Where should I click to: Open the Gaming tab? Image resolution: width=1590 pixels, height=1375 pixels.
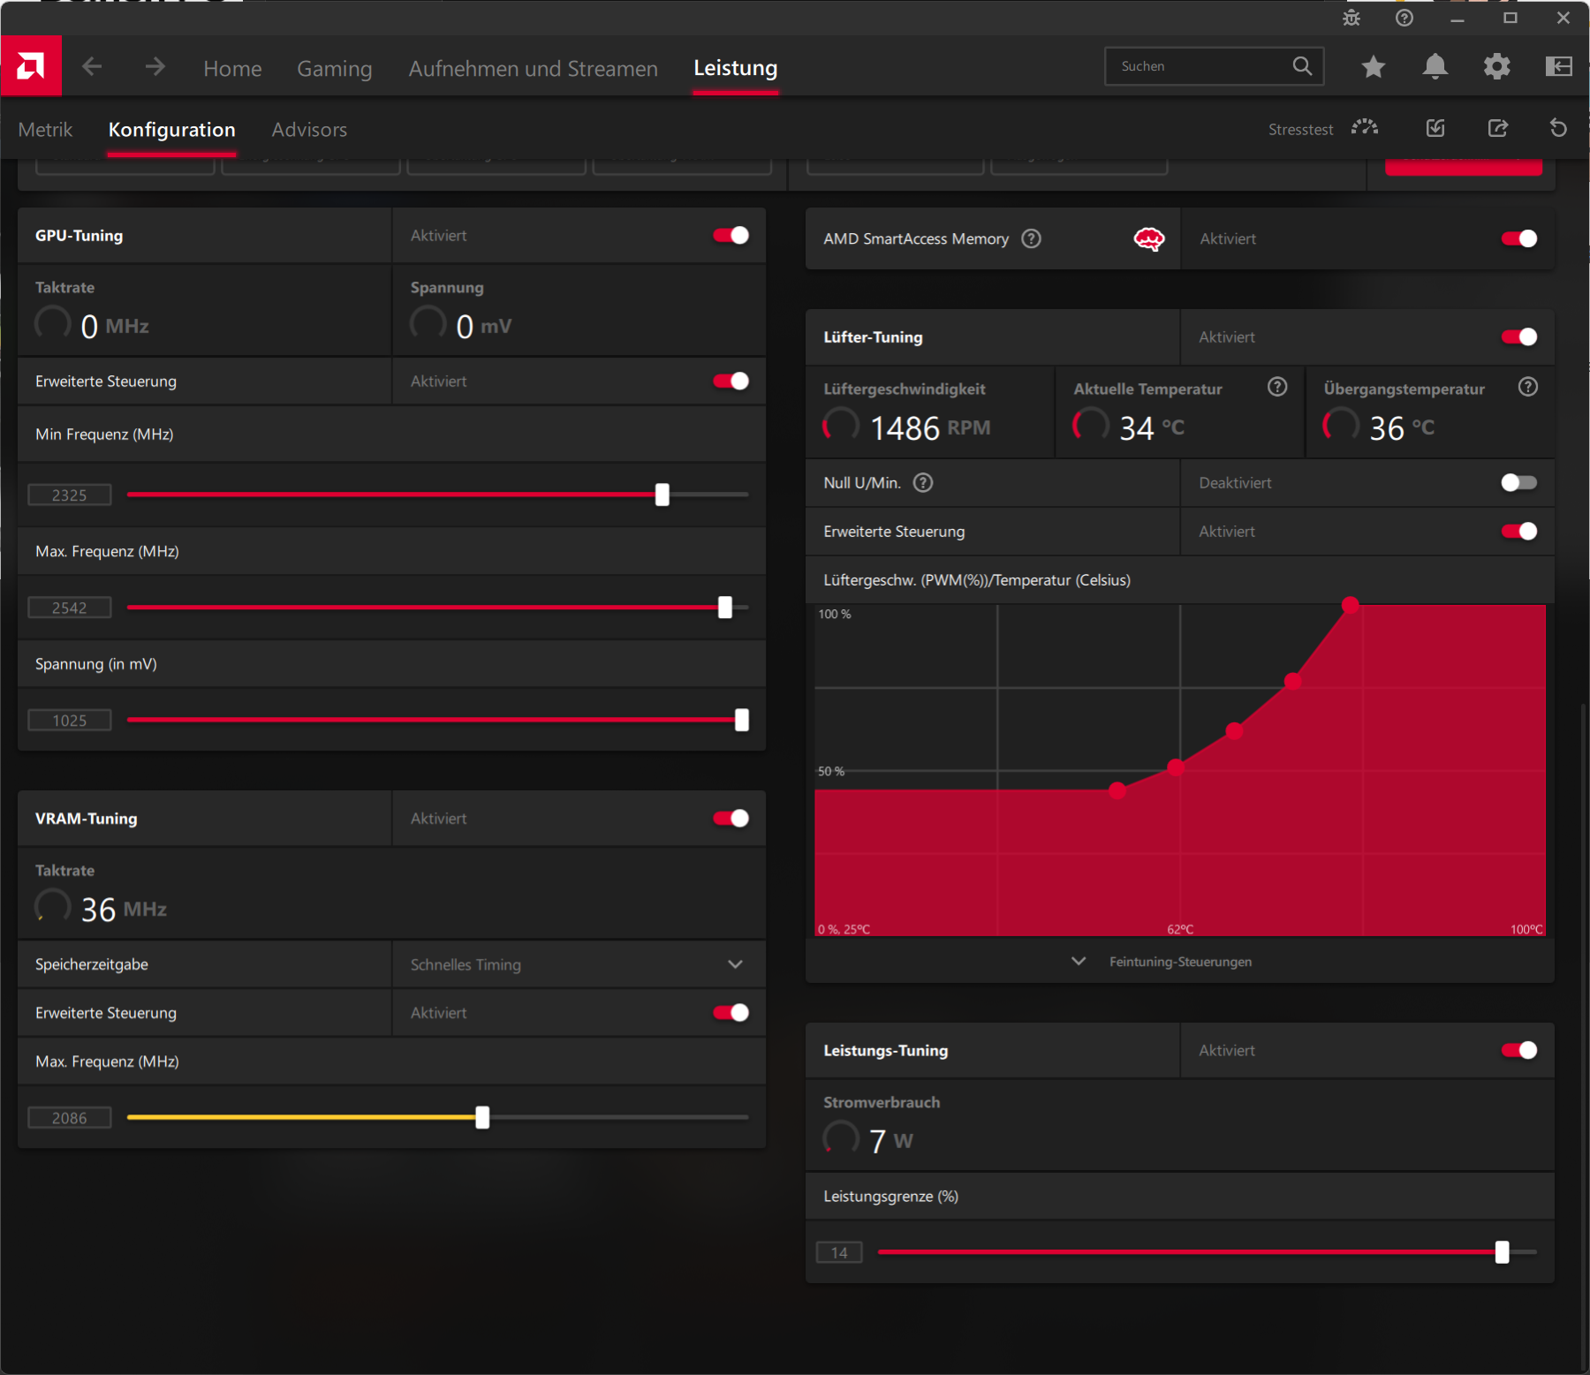(334, 68)
